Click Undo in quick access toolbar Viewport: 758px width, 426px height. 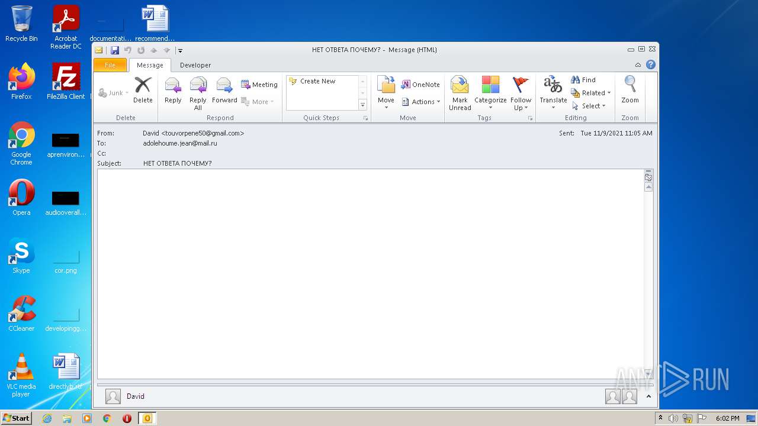[x=127, y=50]
